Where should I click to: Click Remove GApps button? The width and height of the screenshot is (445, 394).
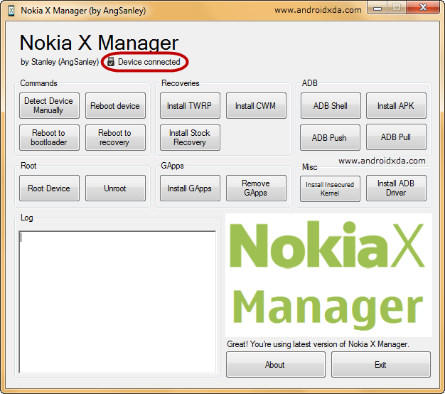pyautogui.click(x=256, y=188)
